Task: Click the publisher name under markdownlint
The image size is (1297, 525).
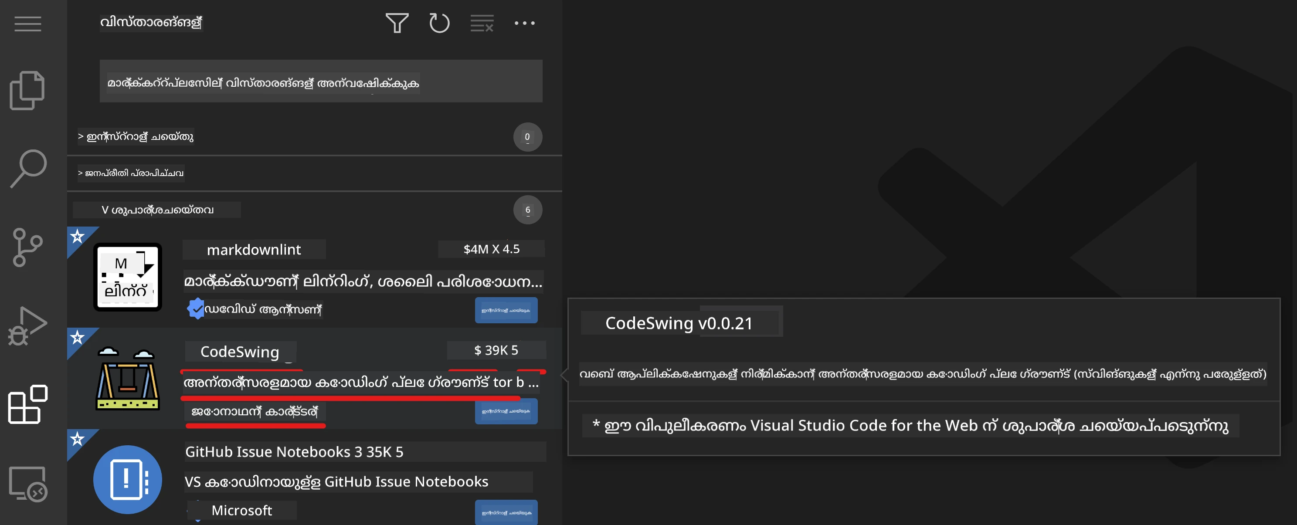Action: [x=263, y=308]
